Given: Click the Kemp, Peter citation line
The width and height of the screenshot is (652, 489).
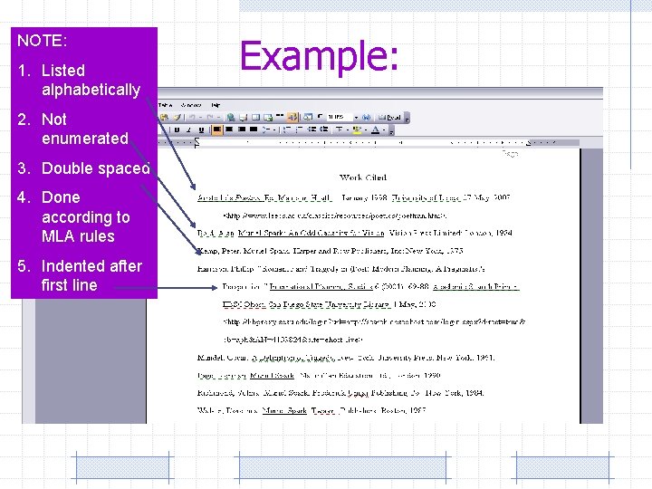Looking at the screenshot, I should 331,251.
